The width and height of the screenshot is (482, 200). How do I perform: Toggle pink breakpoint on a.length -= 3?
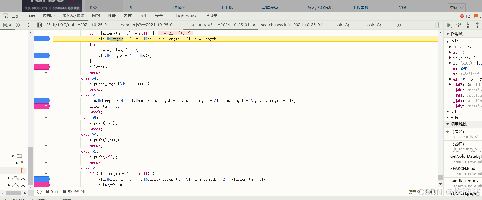42,106
